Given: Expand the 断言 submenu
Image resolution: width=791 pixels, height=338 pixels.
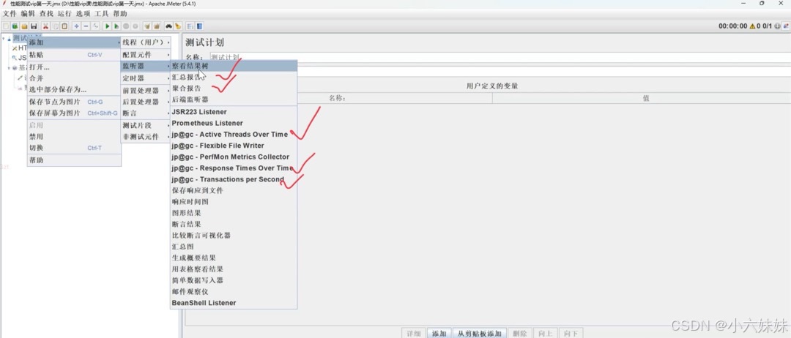Looking at the screenshot, I should (146, 113).
